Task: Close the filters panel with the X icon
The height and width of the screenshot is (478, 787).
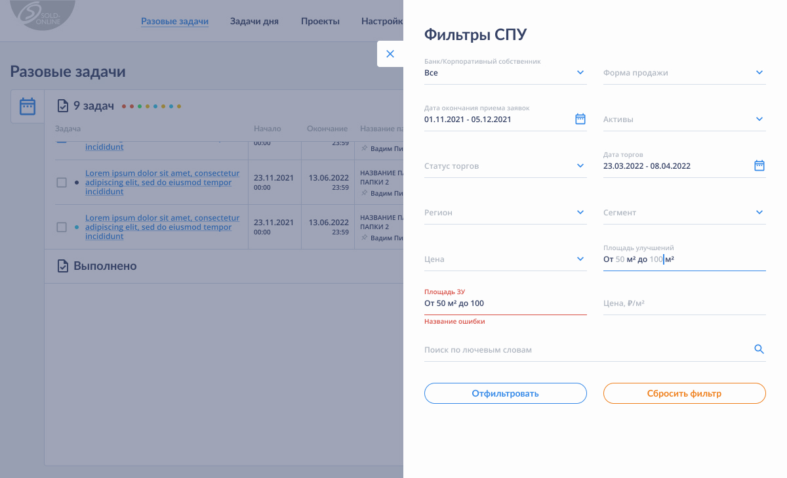Action: (390, 54)
